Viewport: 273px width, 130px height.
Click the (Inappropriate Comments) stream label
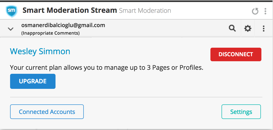click(50, 33)
